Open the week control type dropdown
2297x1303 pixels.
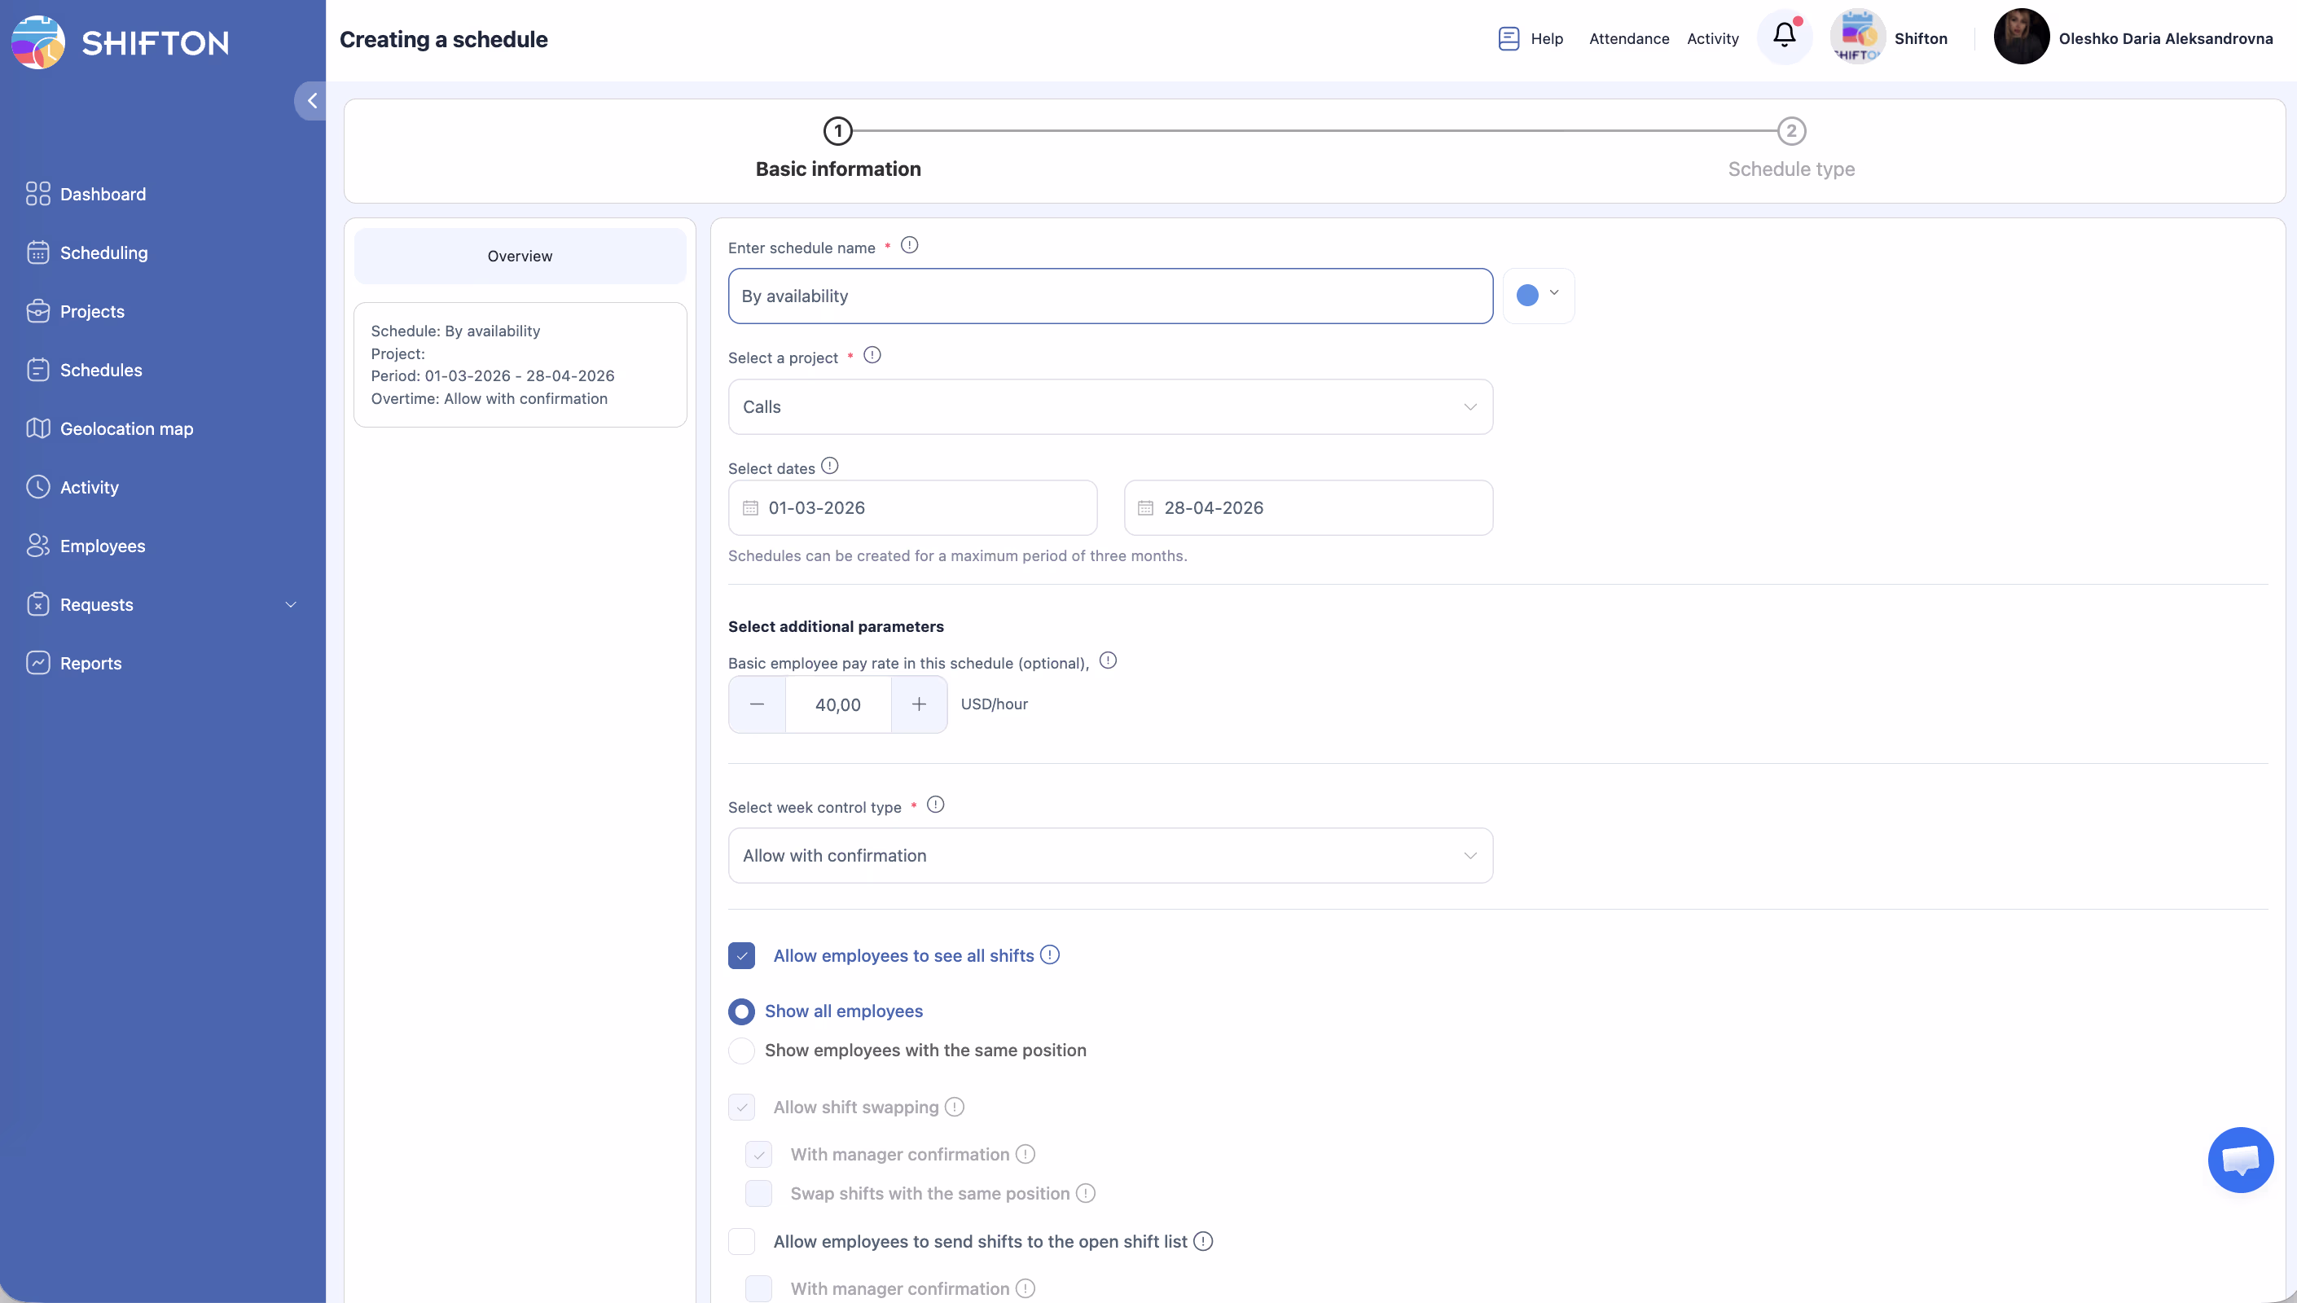[1109, 856]
